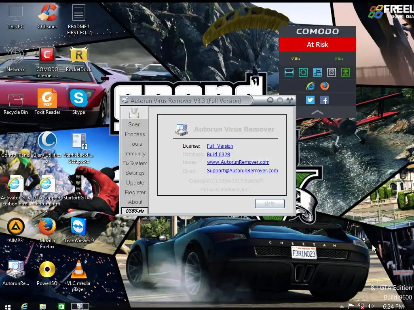Click the Twitter icon in COMODO widget
The height and width of the screenshot is (310, 414).
[310, 100]
